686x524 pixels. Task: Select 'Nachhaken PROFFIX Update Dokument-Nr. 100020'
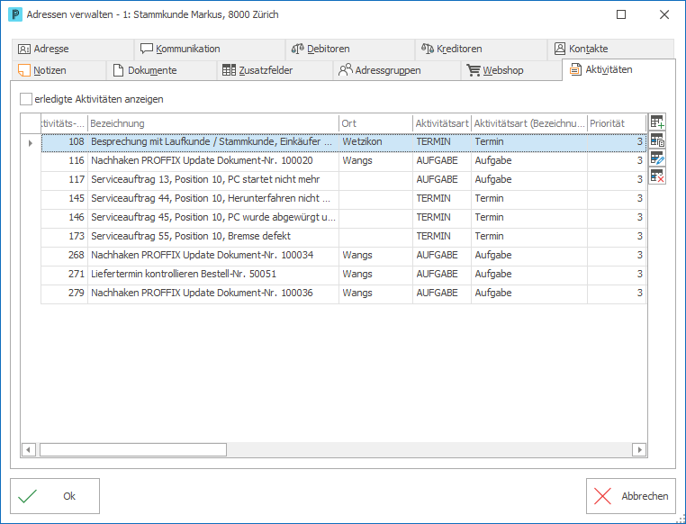(x=343, y=161)
